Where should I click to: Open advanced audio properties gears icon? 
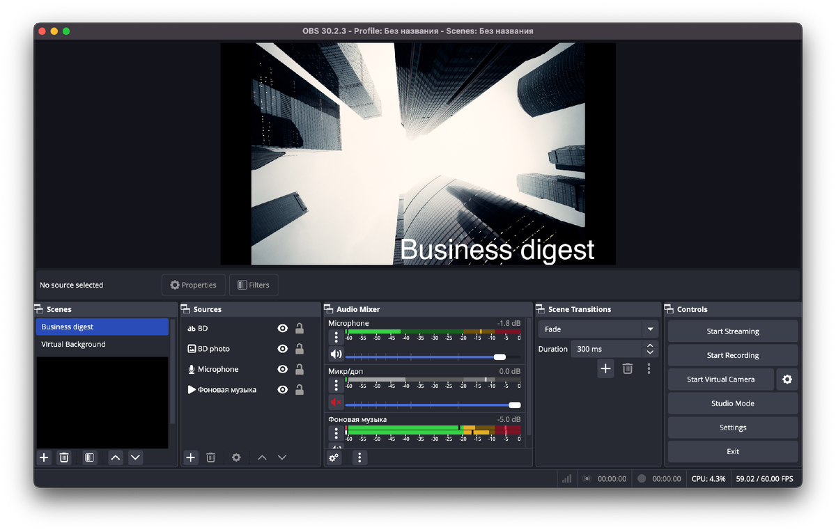[x=334, y=457]
